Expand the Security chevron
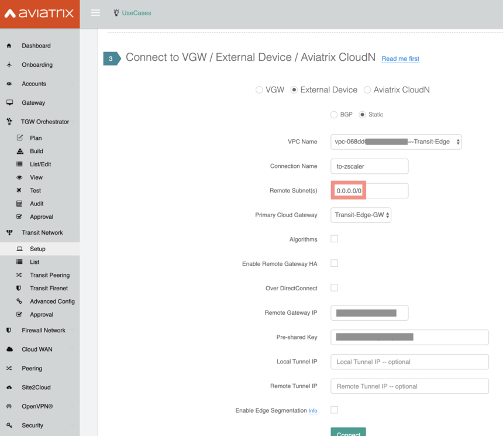503x436 pixels. coord(72,425)
